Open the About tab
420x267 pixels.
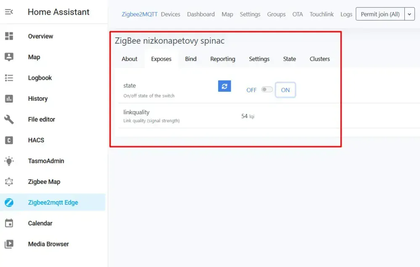[x=129, y=59]
